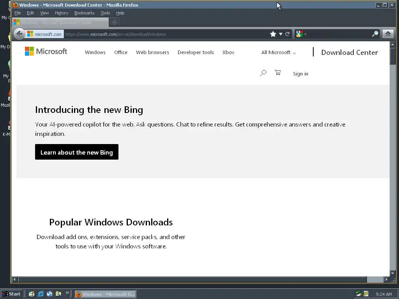The height and width of the screenshot is (299, 399).
Task: Click vertical scrollbar up arrow
Action: [x=392, y=44]
